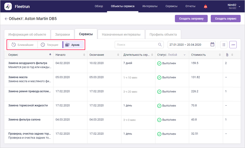Click the cost value 70.8
This screenshot has width=245, height=148.
coord(194,105)
